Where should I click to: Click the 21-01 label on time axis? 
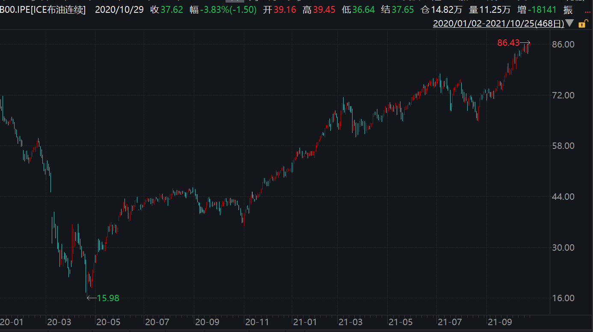point(305,322)
